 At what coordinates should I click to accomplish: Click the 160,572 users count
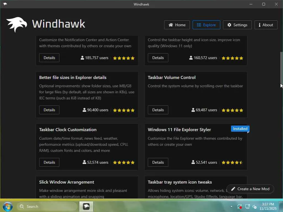tap(203, 58)
